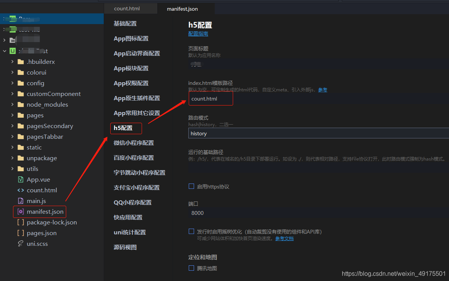Open the App启动界面配置 section

click(x=137, y=54)
